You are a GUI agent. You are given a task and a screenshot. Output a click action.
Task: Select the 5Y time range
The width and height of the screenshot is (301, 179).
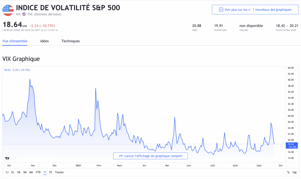point(51,172)
